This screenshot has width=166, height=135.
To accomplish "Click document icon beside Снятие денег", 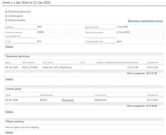I will pyautogui.click(x=6, y=16).
